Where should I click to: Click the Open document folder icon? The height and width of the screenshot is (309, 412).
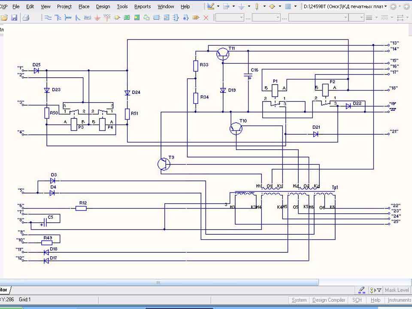click(4, 18)
